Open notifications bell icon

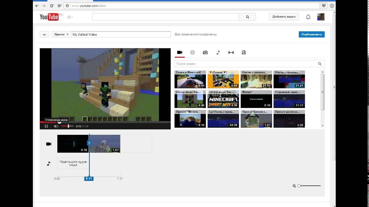tap(308, 17)
